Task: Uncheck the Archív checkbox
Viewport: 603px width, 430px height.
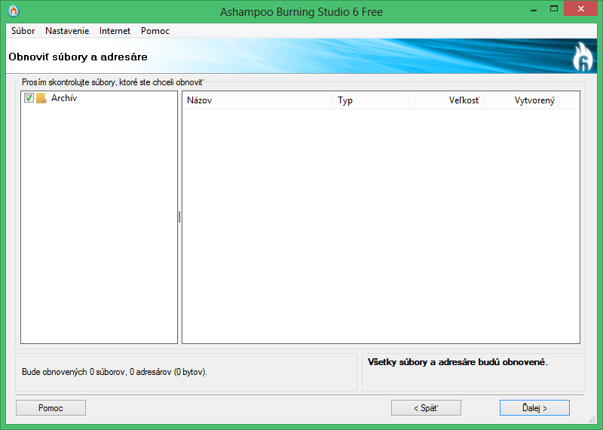Action: pyautogui.click(x=29, y=98)
